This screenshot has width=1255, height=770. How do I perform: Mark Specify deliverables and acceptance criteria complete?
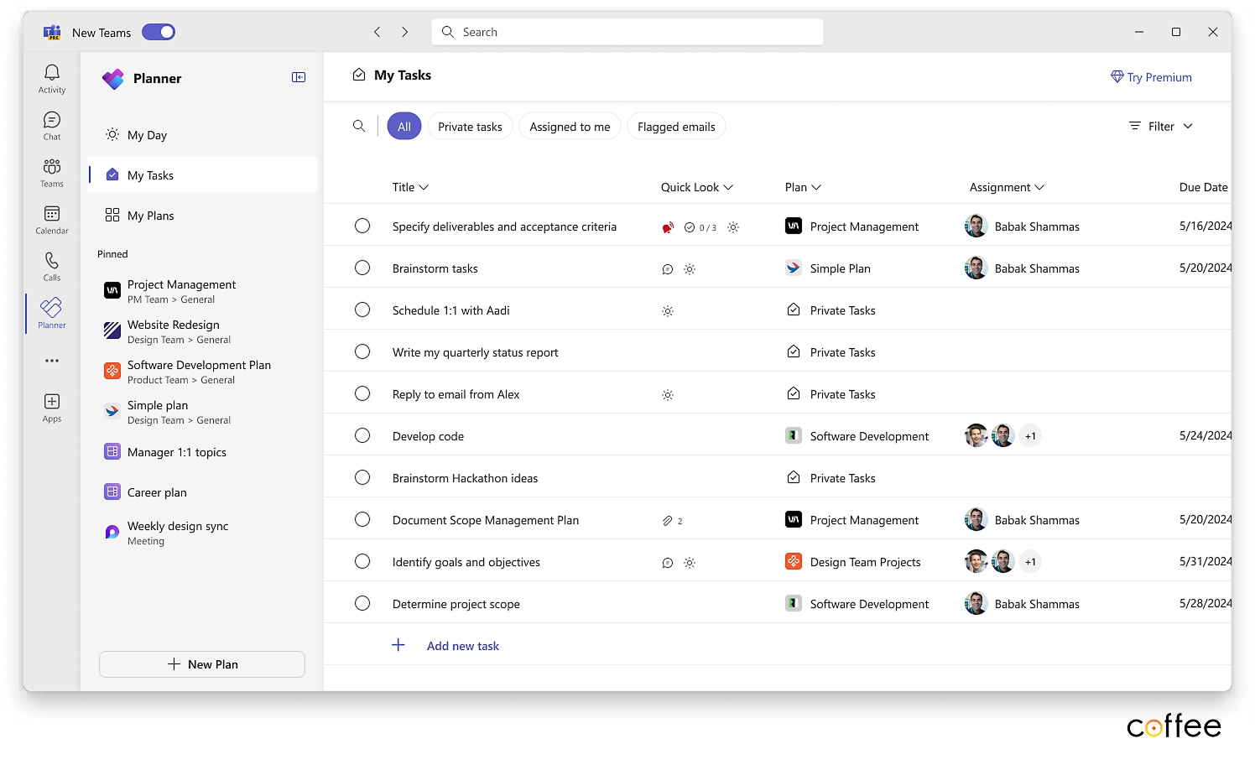pos(362,226)
